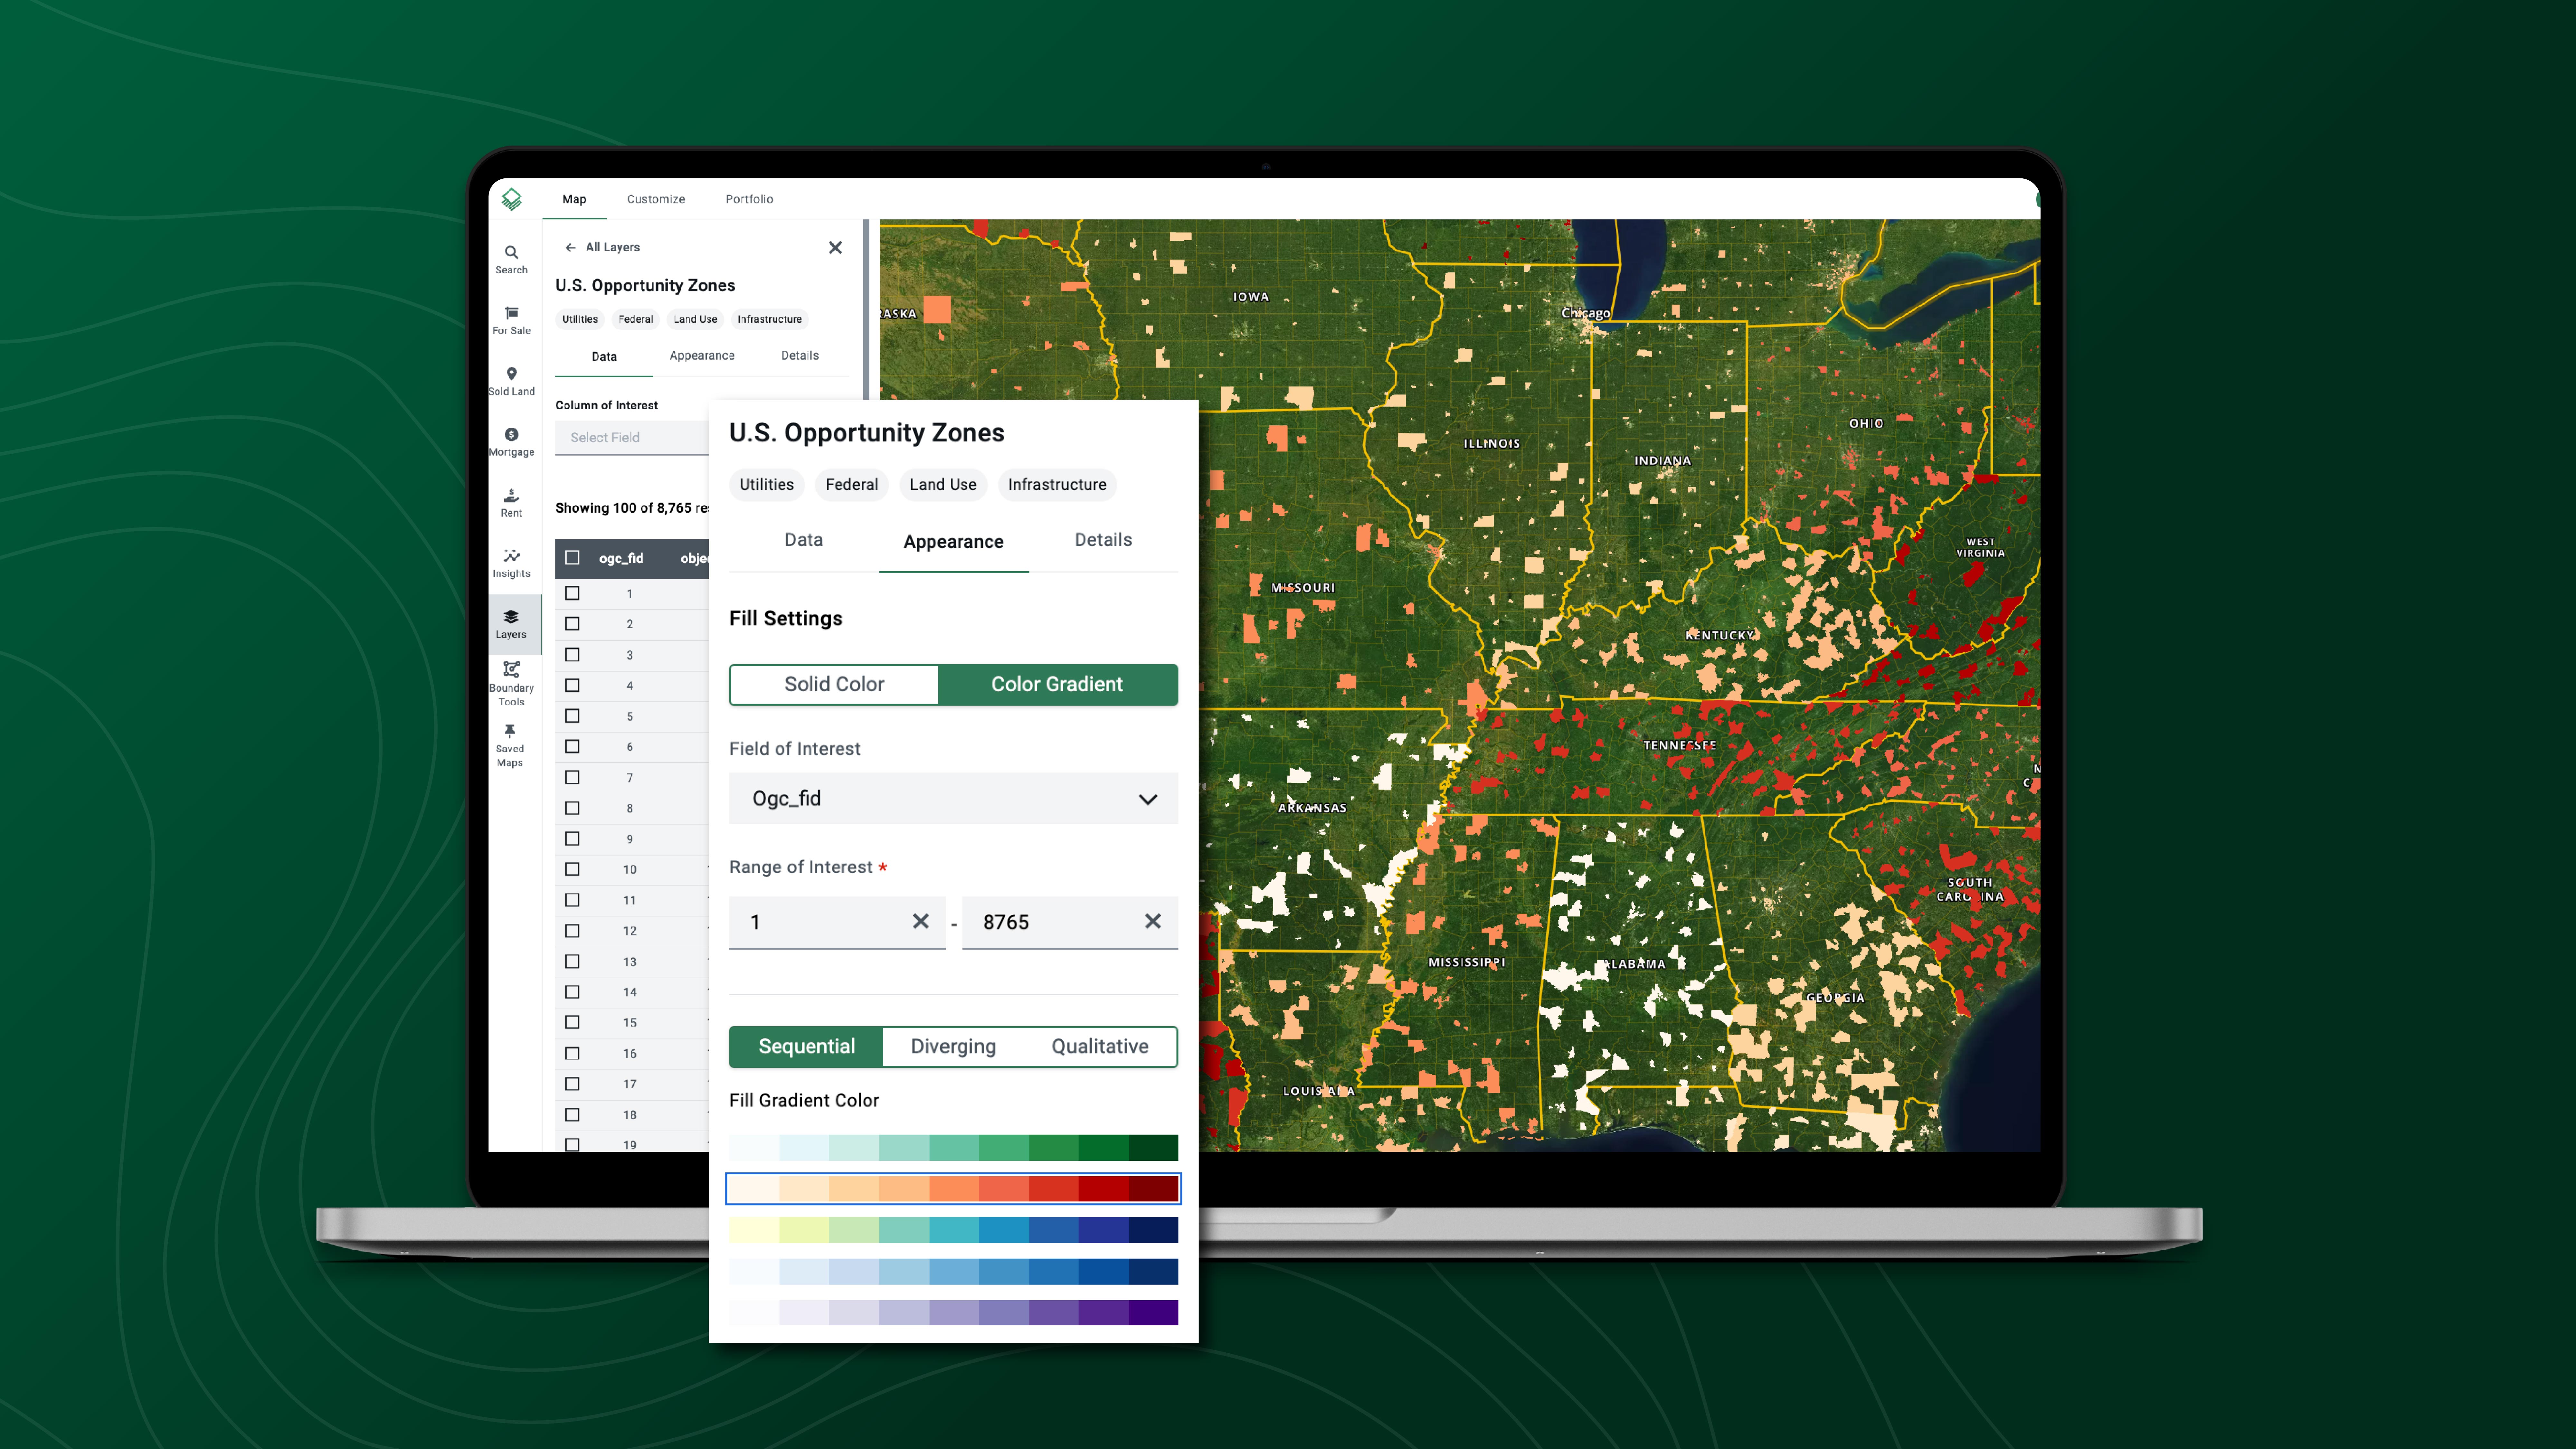Screen dimensions: 2576x1449
Task: Switch to the Portfolio top tab
Action: pos(749,199)
